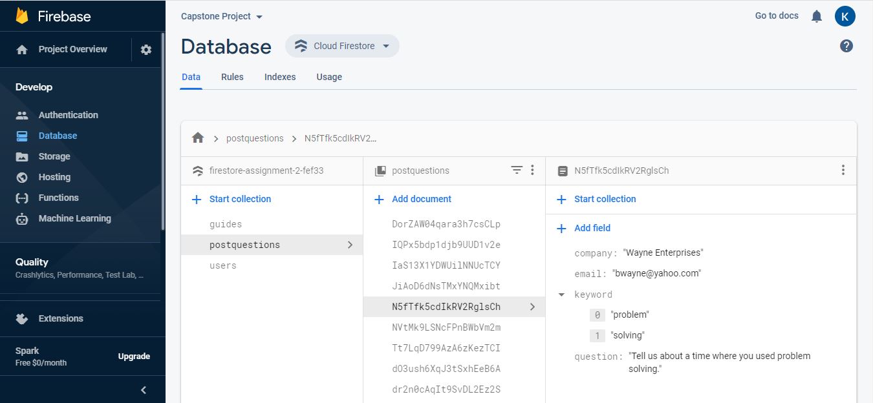The height and width of the screenshot is (403, 873).
Task: Click firestore-assignment-2-fef33 database icon
Action: 198,170
